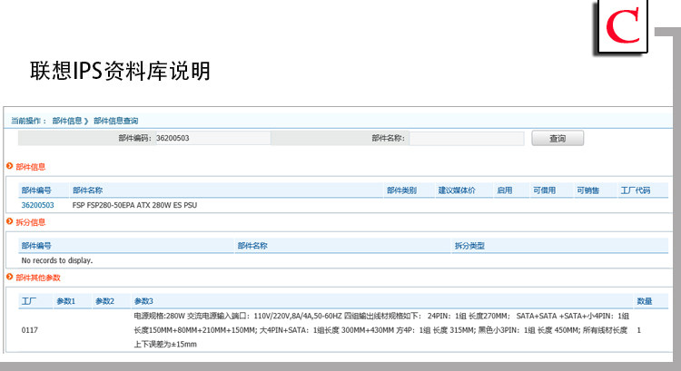Viewport: 681px width, 371px height.
Task: Click the empty 部件名称 input field
Action: pos(467,139)
